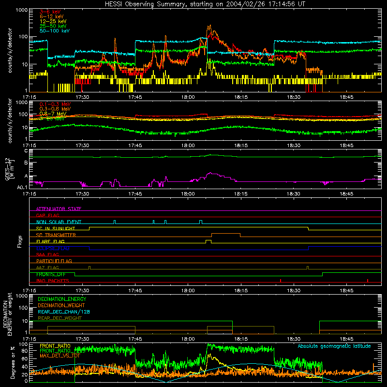Screen dimensions: 387x387
Task: Click the SC_IN_SUNLIGHT flag label
Action: point(56,228)
